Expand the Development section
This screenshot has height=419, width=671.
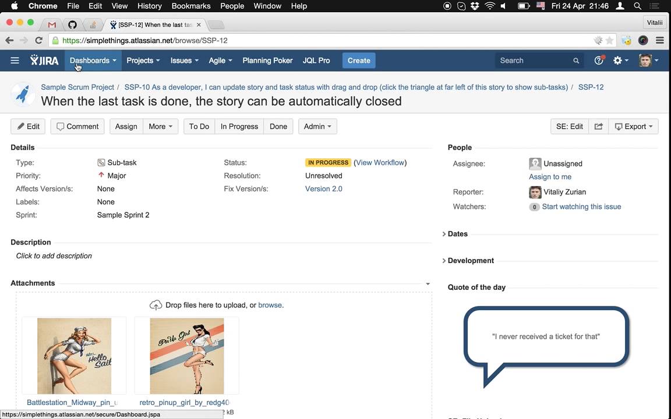pyautogui.click(x=469, y=261)
